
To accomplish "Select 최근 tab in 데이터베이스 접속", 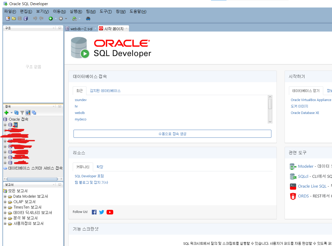I will [x=79, y=91].
